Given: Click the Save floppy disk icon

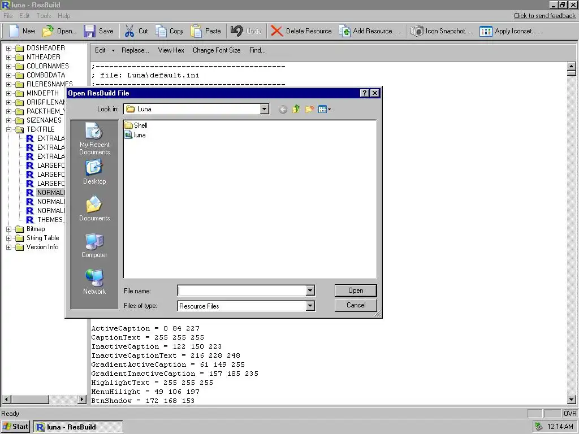Looking at the screenshot, I should point(89,31).
